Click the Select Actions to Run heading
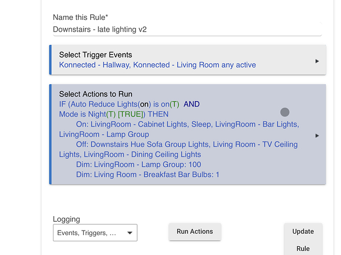 tap(96, 94)
